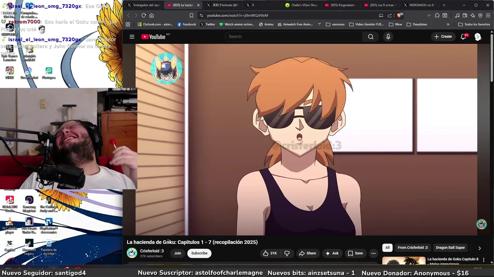Viewport: 494px width, 277px height.
Task: Like the video with 31K likes
Action: tap(270, 253)
